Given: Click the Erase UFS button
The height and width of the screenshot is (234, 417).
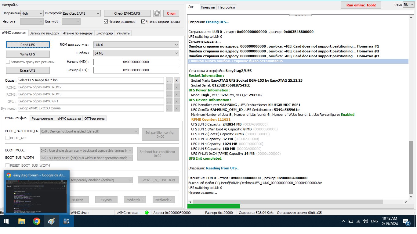Looking at the screenshot, I should click(28, 70).
